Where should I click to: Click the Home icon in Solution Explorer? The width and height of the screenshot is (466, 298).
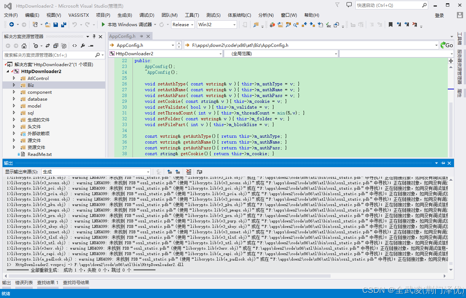24,46
